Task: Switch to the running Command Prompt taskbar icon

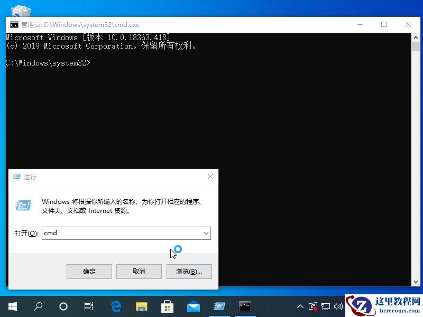Action: coord(244,306)
